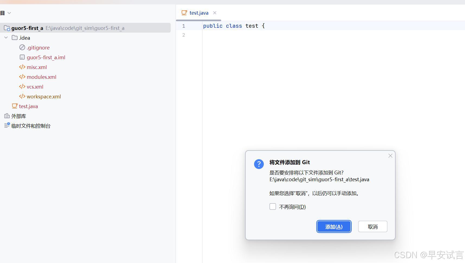Image resolution: width=465 pixels, height=263 pixels.
Task: Click the 添加(A) button
Action: pos(334,227)
